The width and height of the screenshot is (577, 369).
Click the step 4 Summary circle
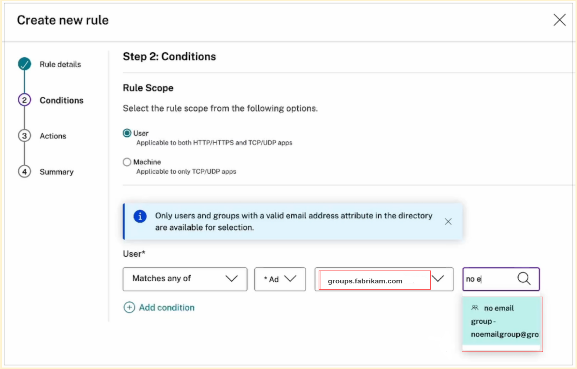25,172
